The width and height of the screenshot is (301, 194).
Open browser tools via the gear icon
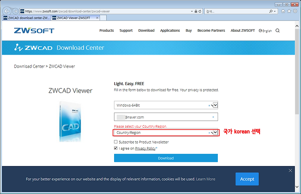[x=295, y=11]
